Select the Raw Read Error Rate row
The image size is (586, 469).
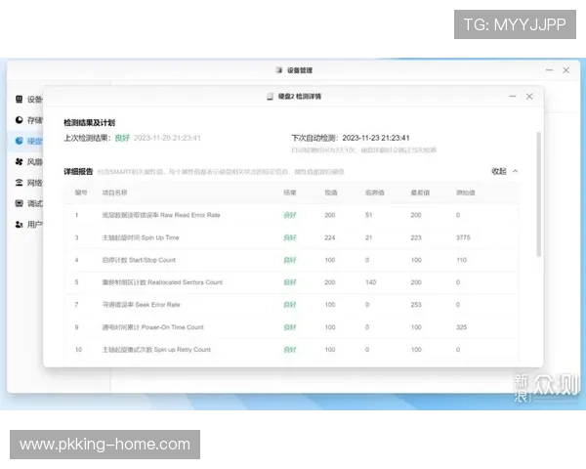tap(161, 214)
